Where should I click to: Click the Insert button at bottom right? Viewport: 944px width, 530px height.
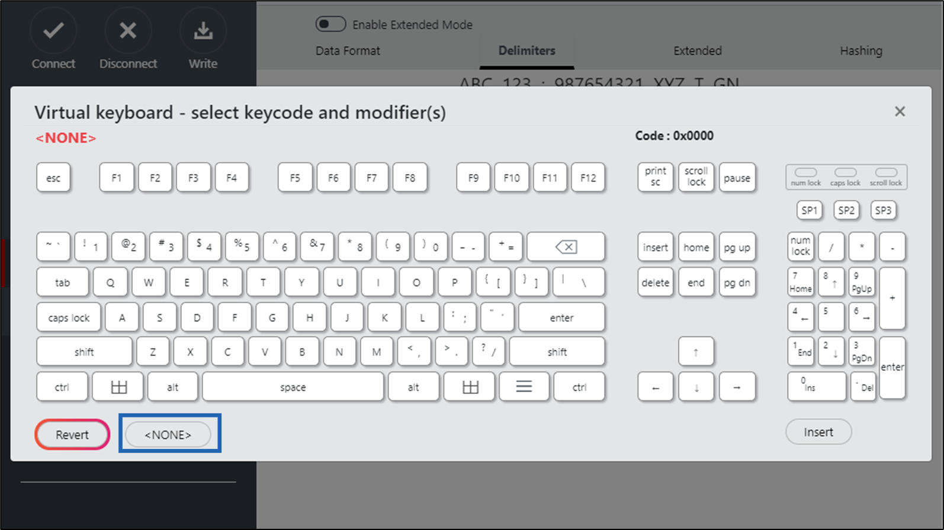click(x=818, y=432)
